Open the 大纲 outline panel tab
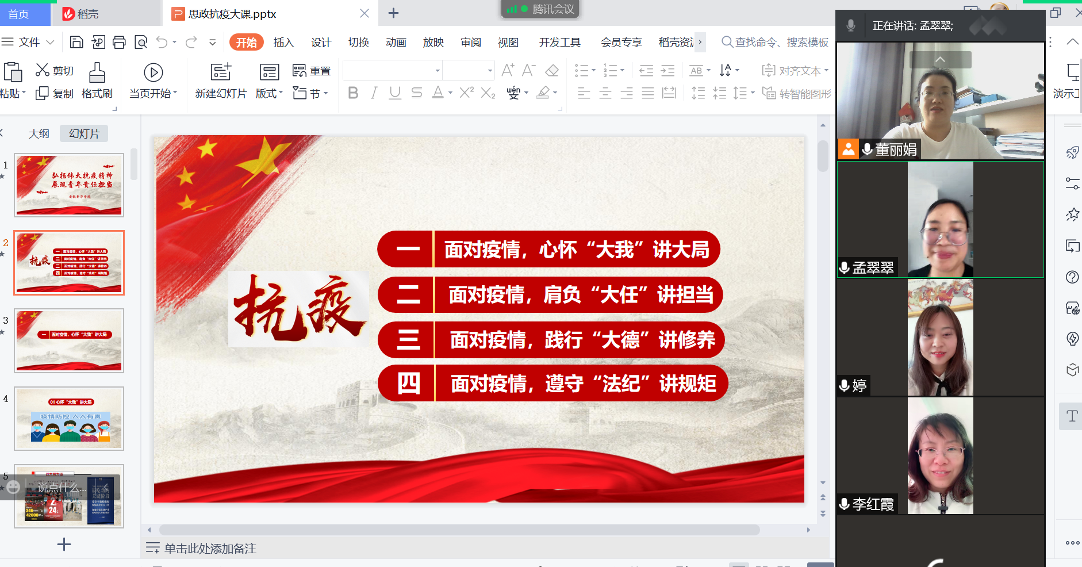The height and width of the screenshot is (567, 1082). pyautogui.click(x=39, y=133)
